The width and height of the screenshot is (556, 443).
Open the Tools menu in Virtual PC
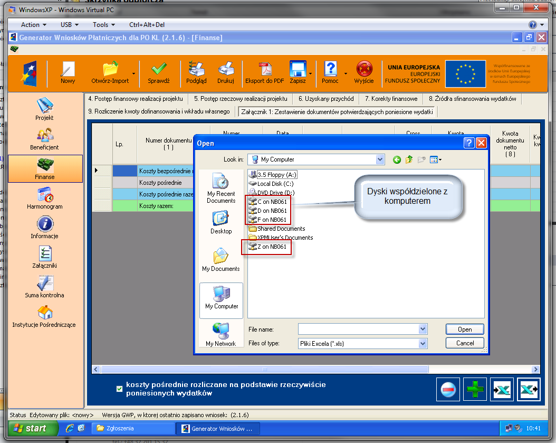pyautogui.click(x=104, y=24)
